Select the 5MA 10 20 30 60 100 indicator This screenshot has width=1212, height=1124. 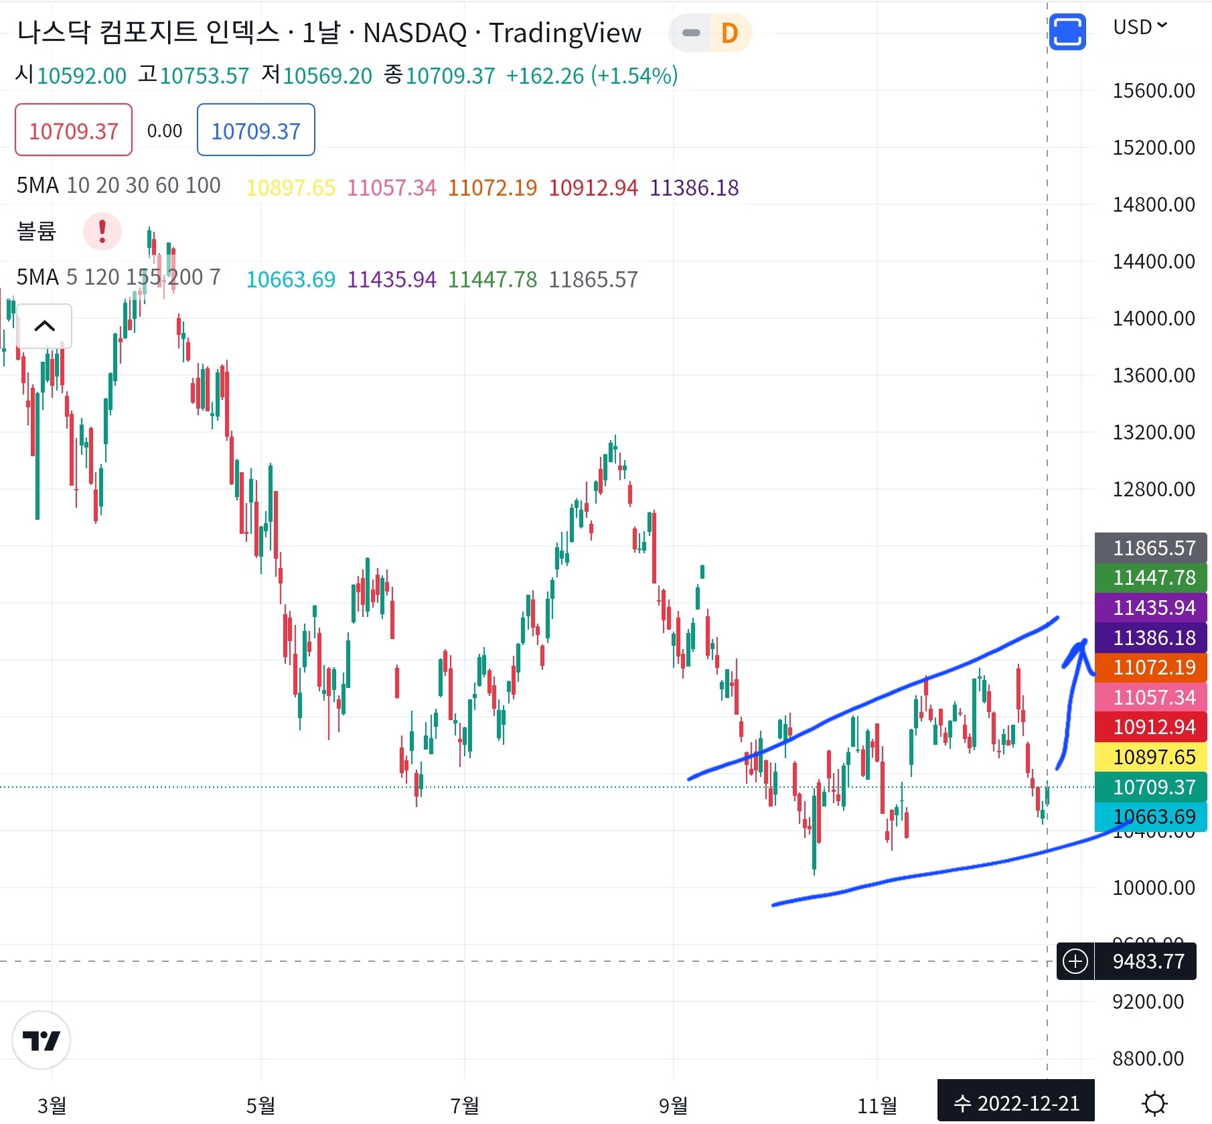coord(119,186)
